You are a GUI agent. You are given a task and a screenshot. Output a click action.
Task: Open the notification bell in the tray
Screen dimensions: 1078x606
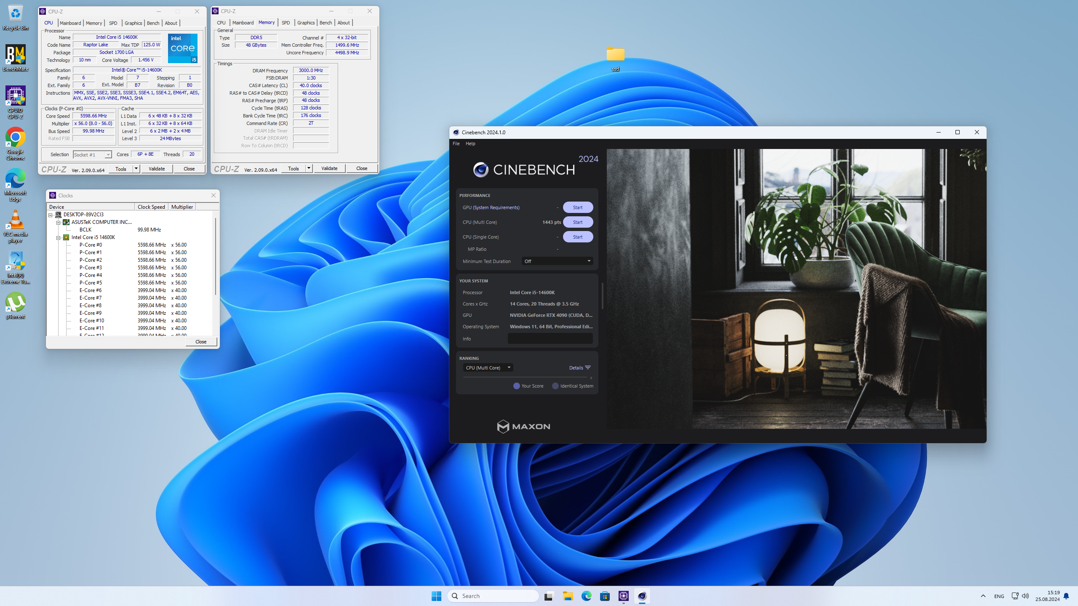click(x=1066, y=596)
